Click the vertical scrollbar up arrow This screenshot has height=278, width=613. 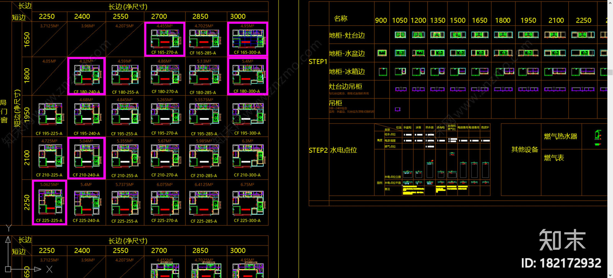(x=610, y=3)
